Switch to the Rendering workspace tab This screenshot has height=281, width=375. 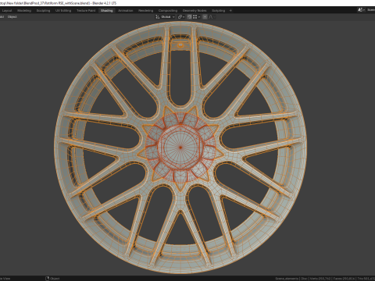pyautogui.click(x=145, y=11)
